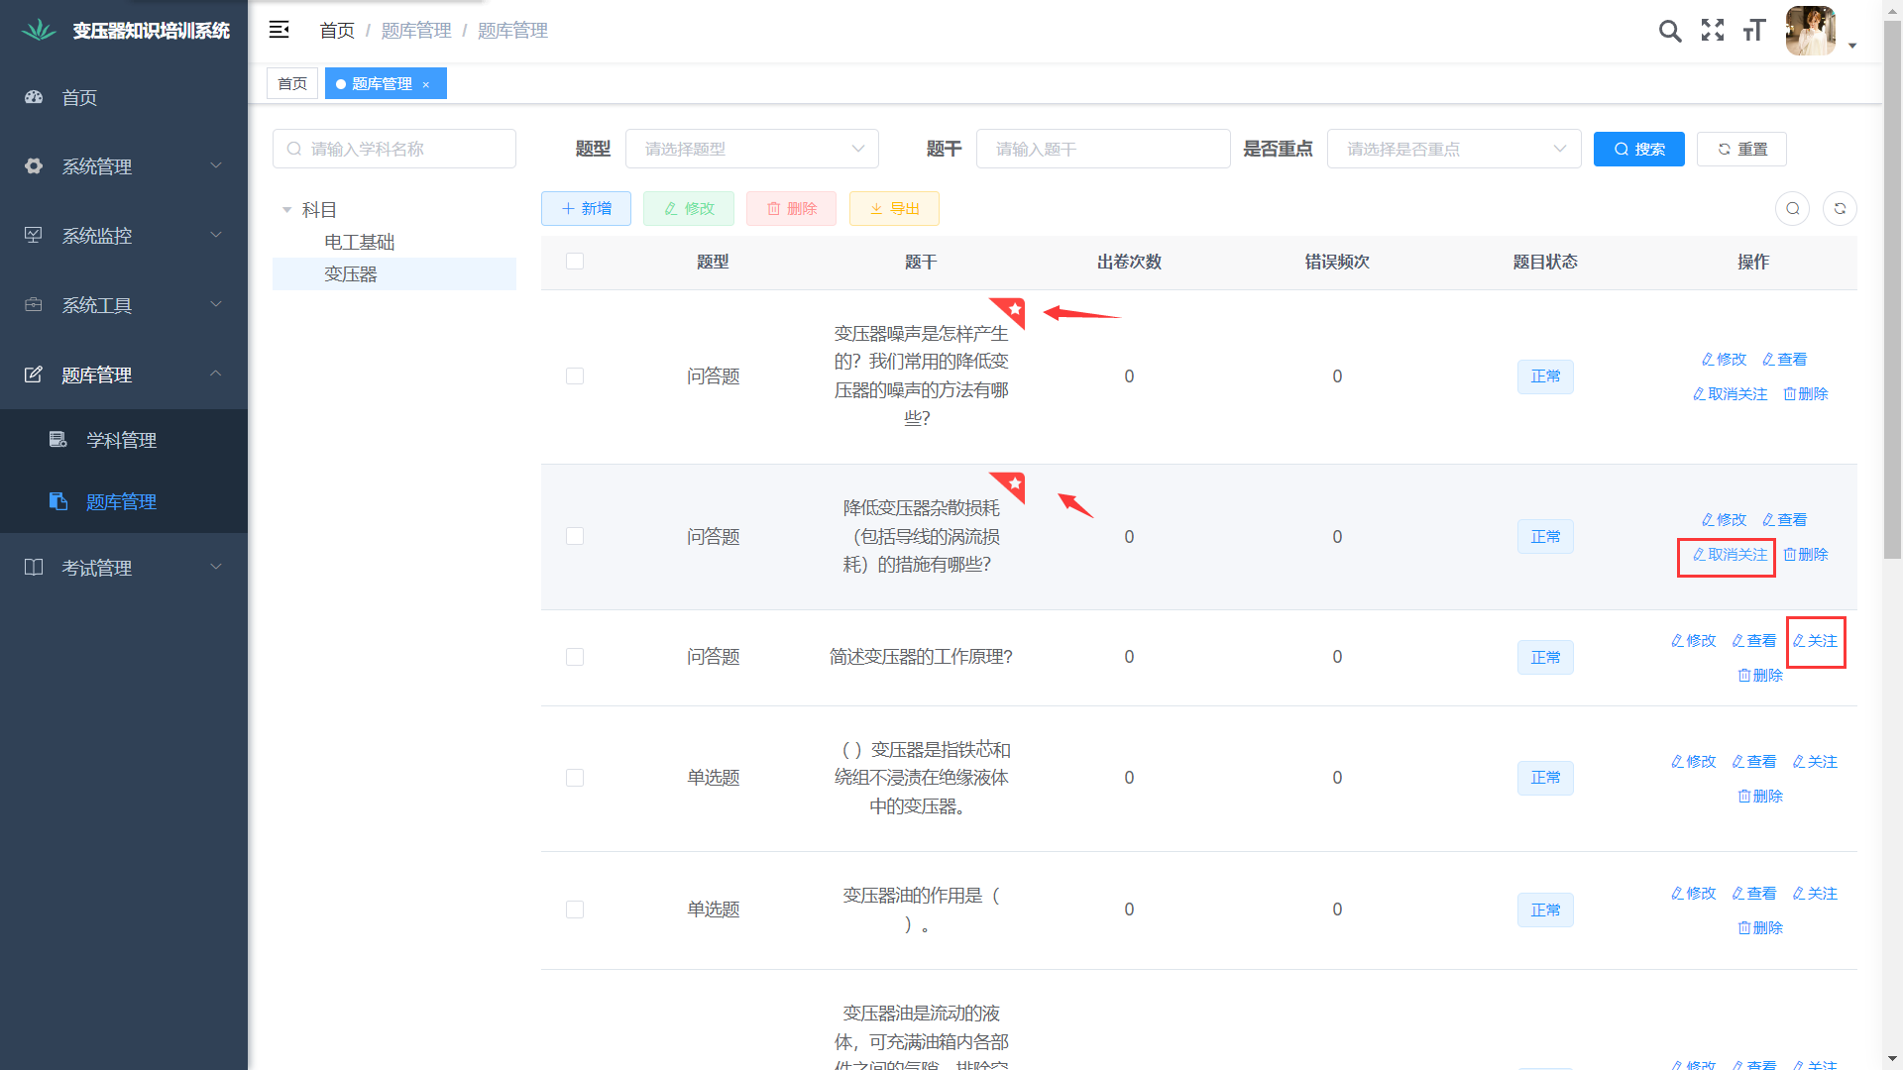Switch to the 首页 tab
Screen dimensions: 1903x1070
point(292,84)
